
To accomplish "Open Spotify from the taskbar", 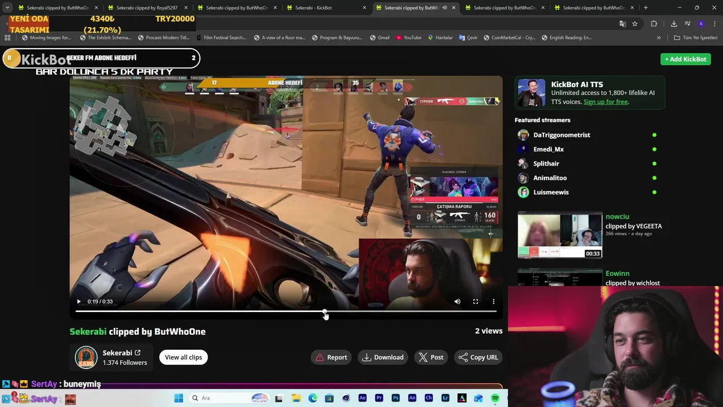I will (x=495, y=398).
